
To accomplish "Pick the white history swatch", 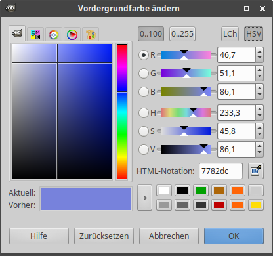I will coord(164,190).
